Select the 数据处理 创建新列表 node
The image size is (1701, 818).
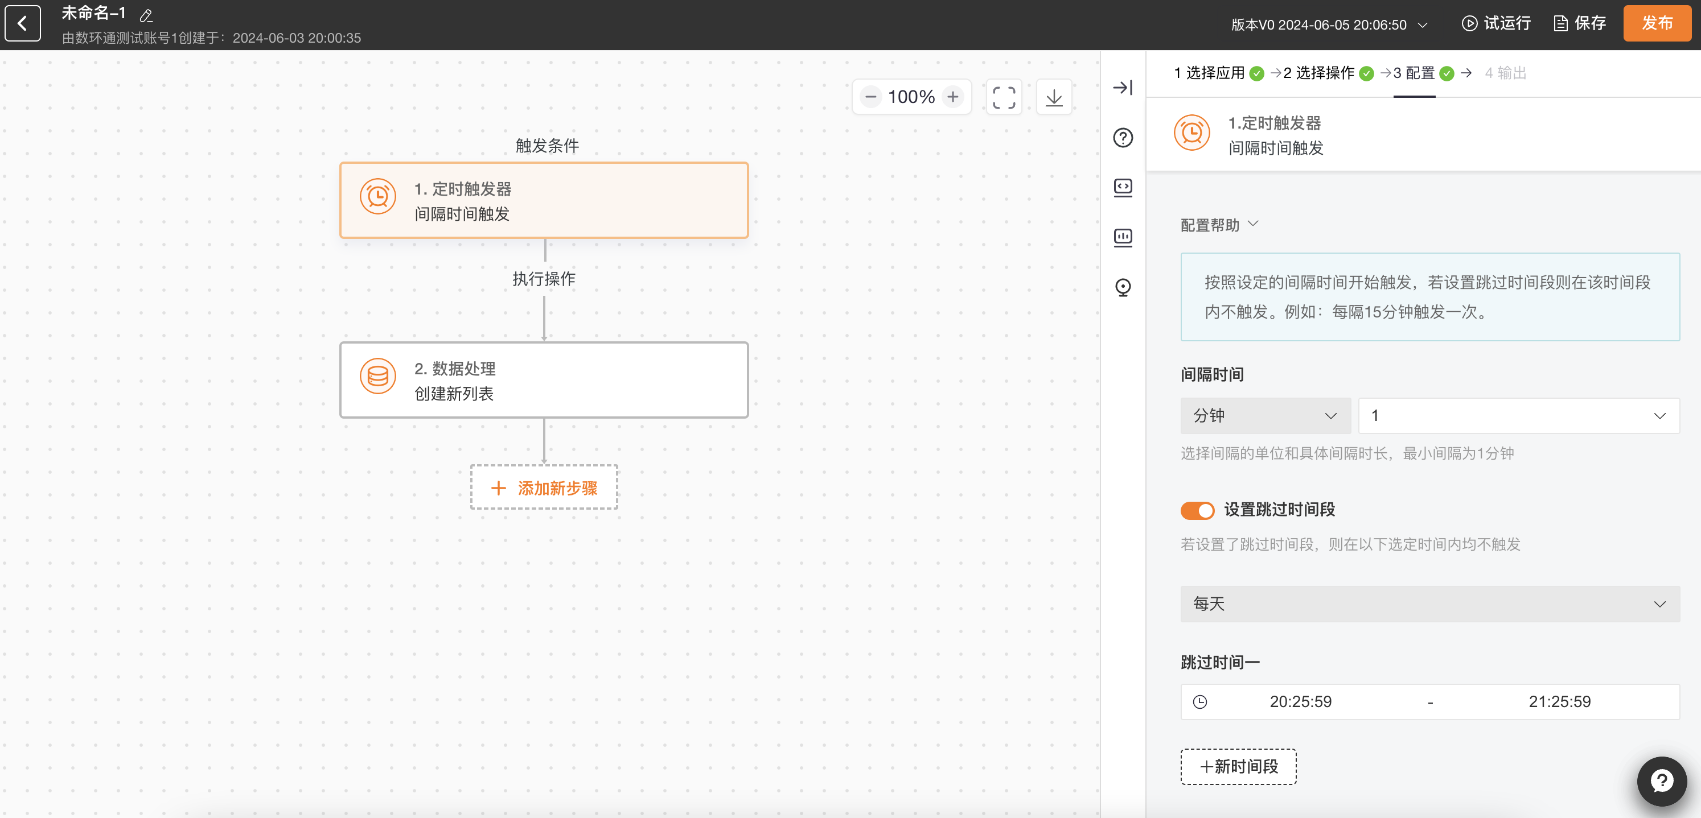544,379
